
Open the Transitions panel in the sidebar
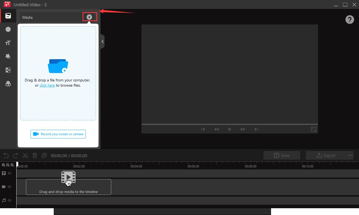click(x=8, y=70)
